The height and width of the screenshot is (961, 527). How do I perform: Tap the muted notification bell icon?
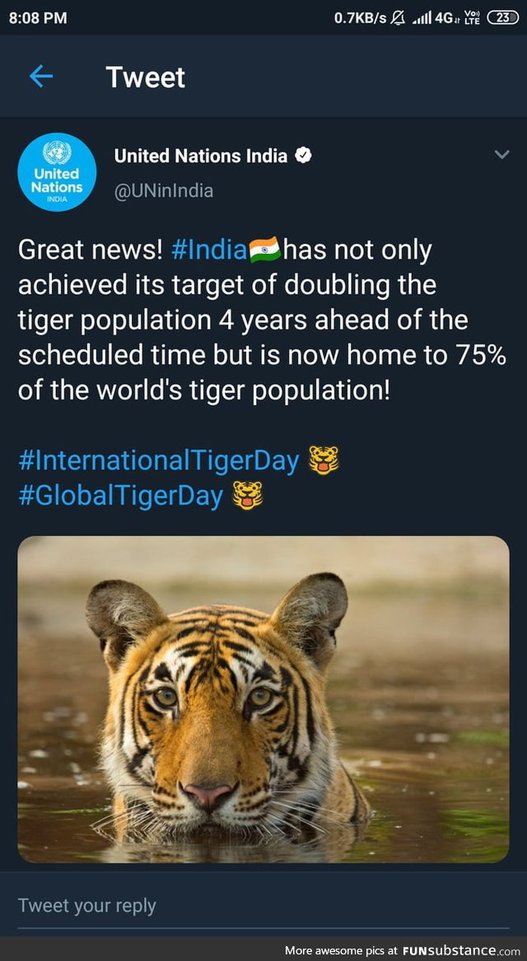coord(399,18)
